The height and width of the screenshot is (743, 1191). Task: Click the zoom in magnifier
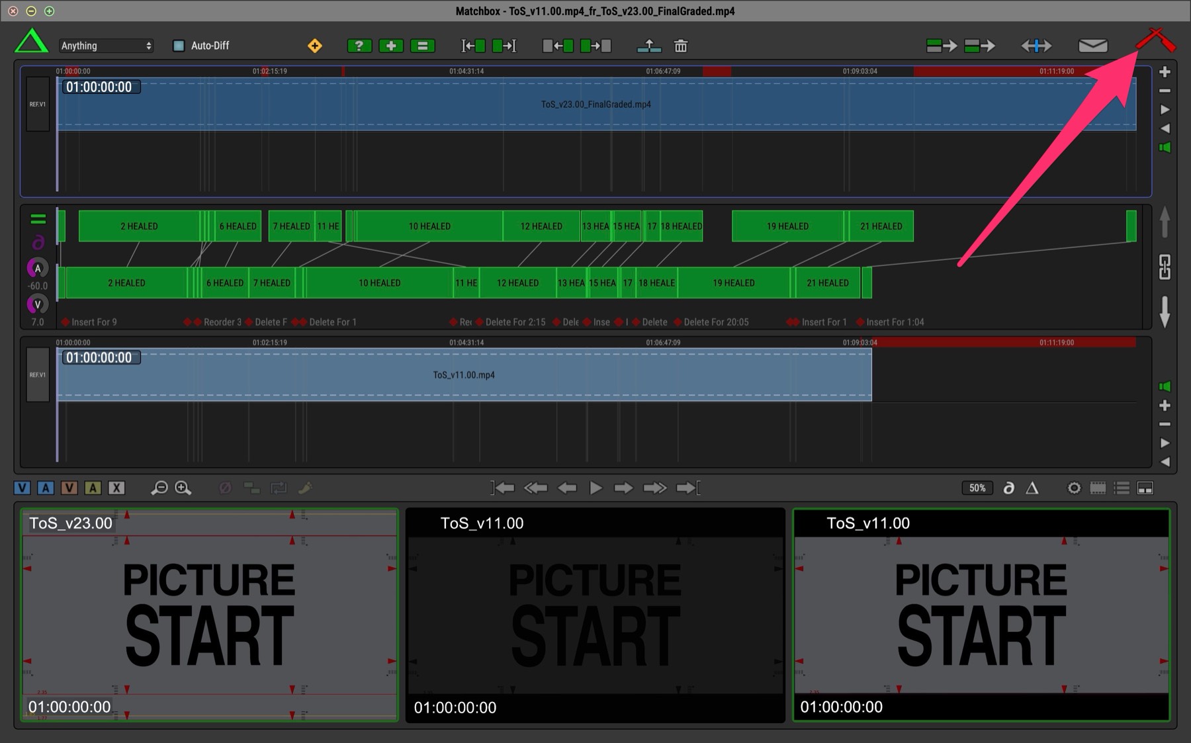coord(183,488)
